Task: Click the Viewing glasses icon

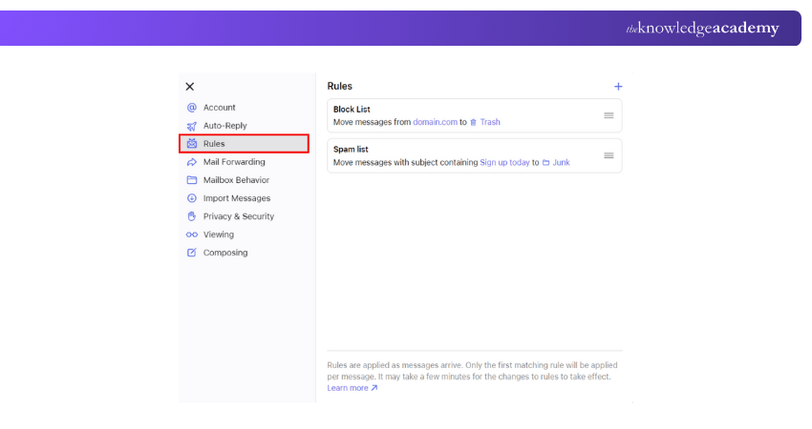Action: (192, 235)
